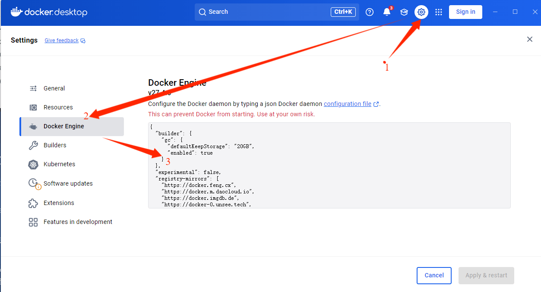The height and width of the screenshot is (292, 541).
Task: Open the apps grid icon
Action: [x=439, y=12]
